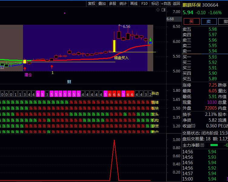Screen dimensions: 228x182
Task: Click the diamond icon above the price axis
Action: tap(158, 10)
